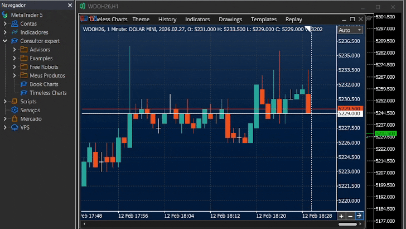
Task: Zoom in chart with plus button
Action: tap(341, 216)
